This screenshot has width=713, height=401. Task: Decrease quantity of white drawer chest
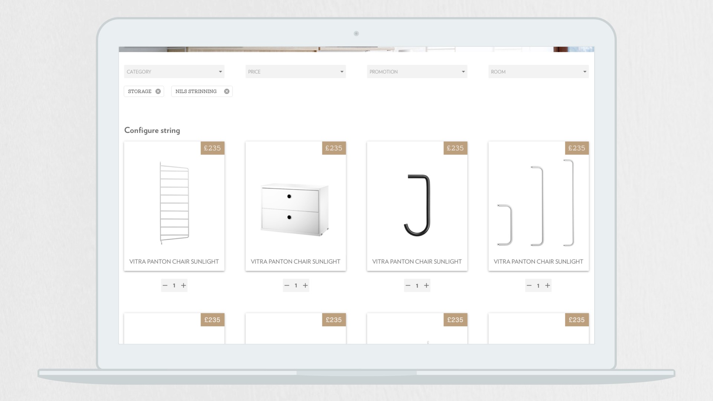(287, 286)
